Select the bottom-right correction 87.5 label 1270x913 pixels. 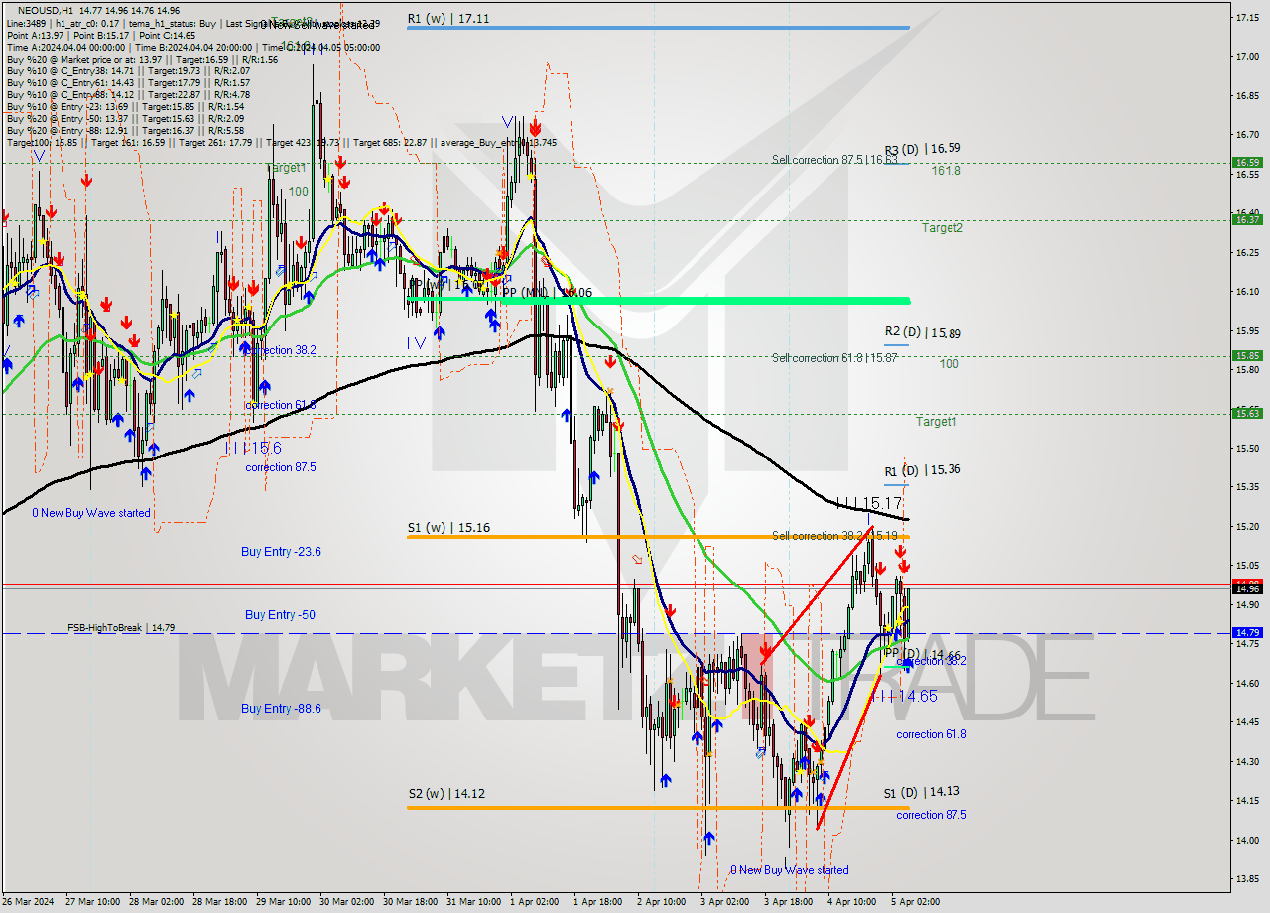[932, 816]
